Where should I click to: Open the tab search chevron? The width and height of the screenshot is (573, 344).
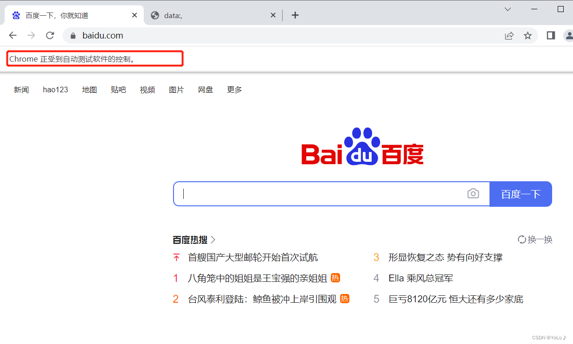point(508,9)
